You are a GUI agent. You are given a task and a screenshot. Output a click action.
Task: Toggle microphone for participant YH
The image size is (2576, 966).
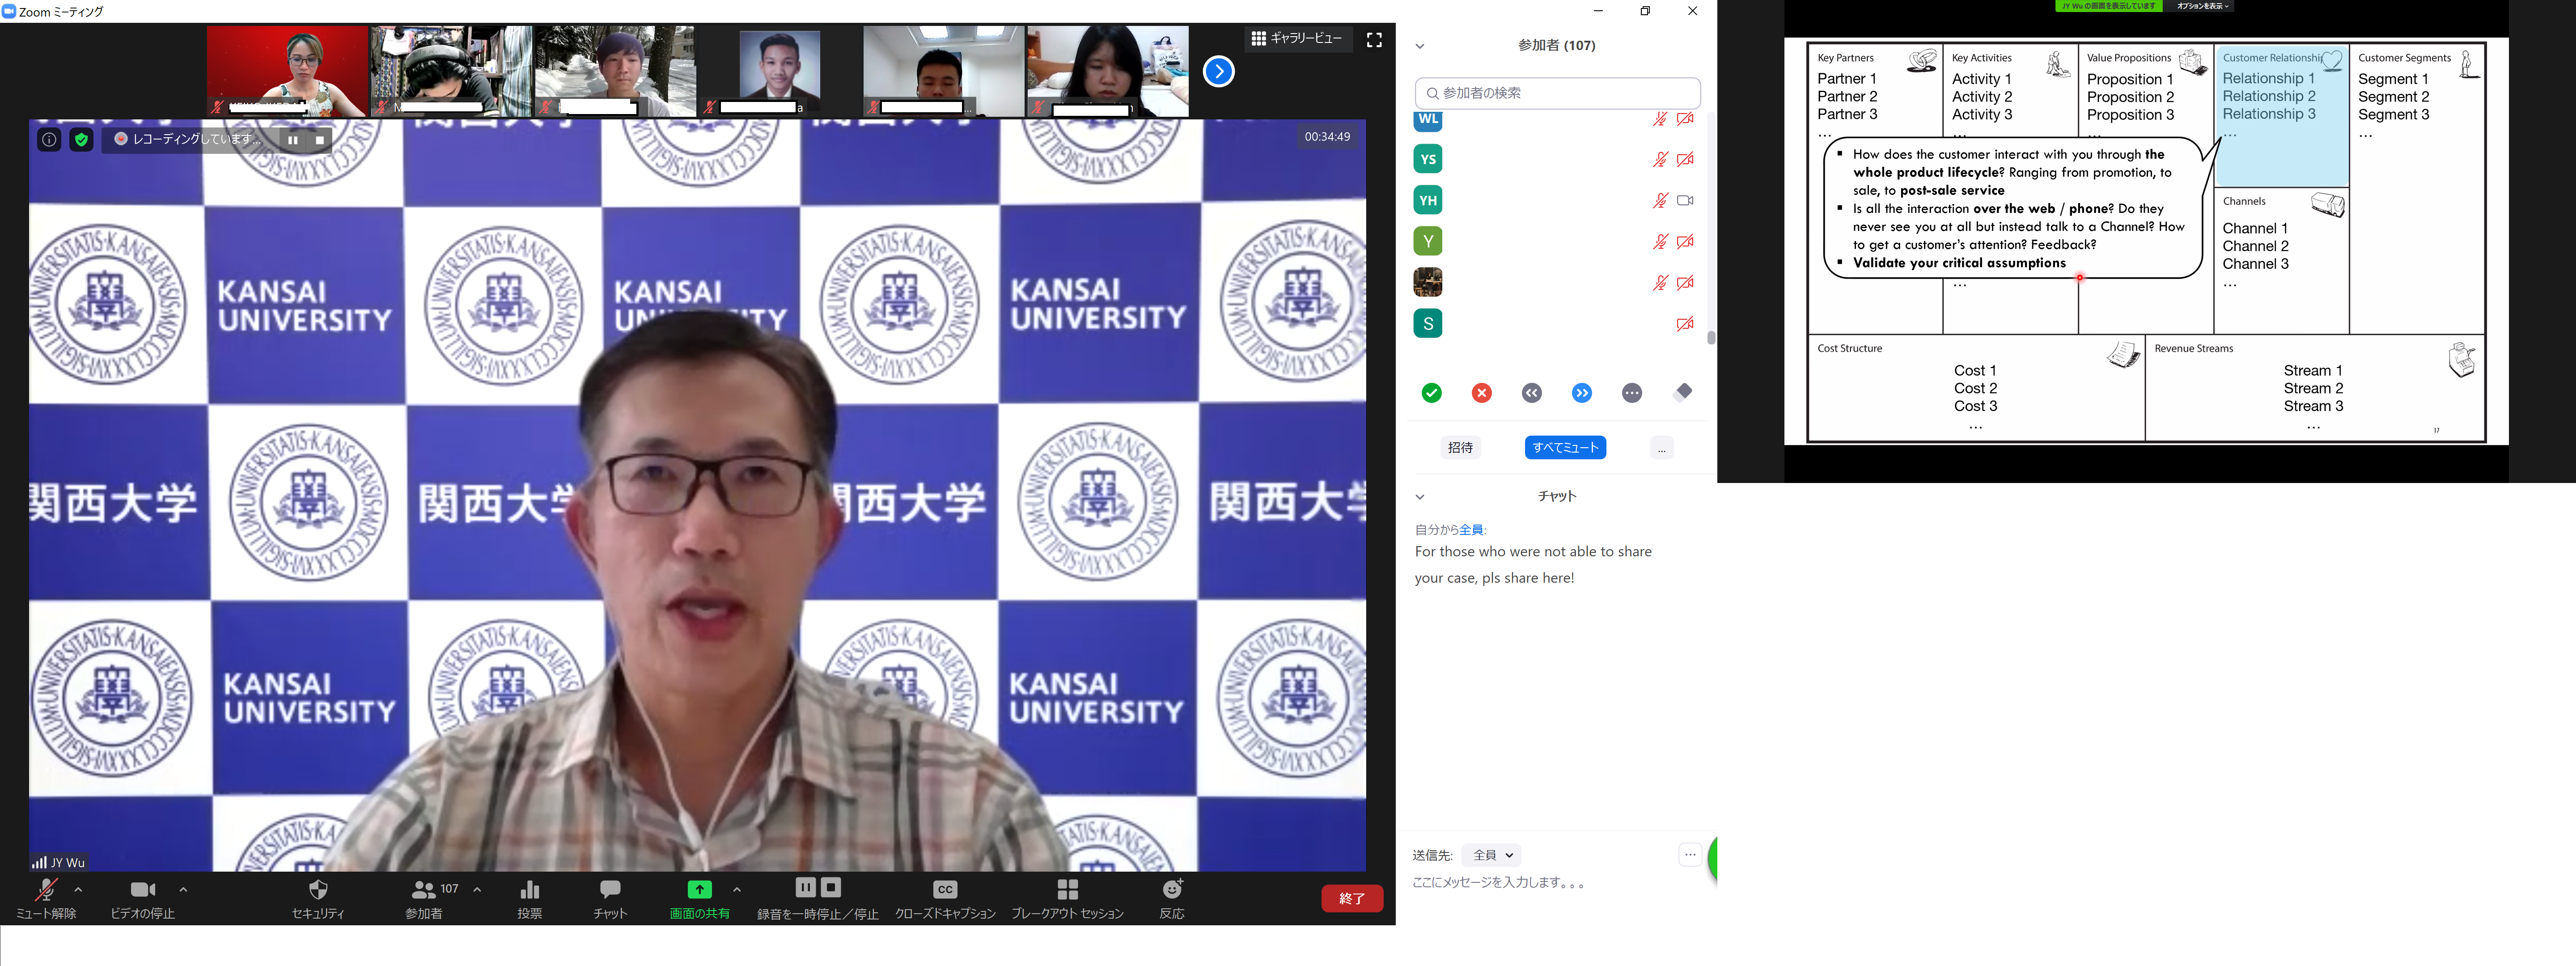[x=1660, y=200]
